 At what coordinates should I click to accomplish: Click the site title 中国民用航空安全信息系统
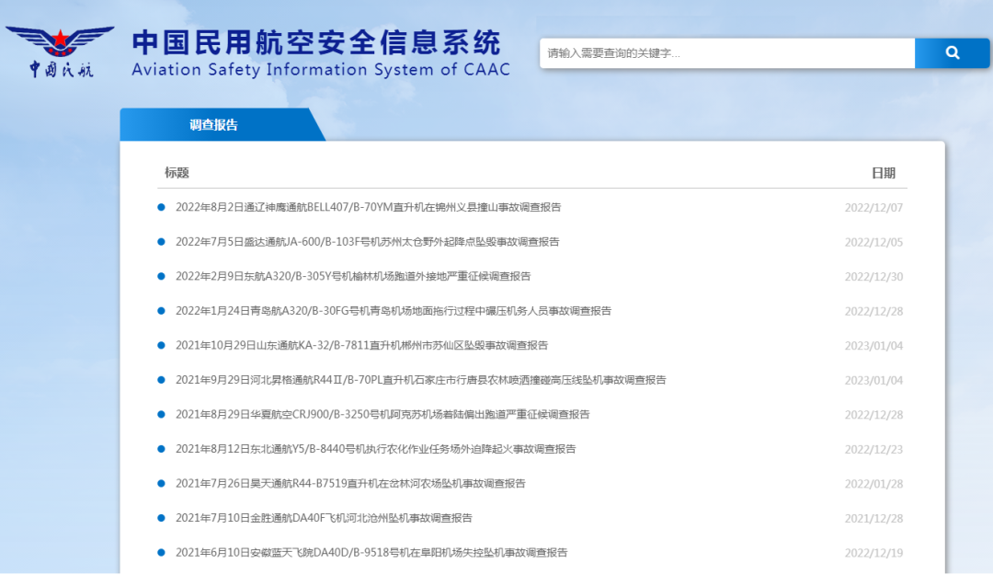[316, 42]
